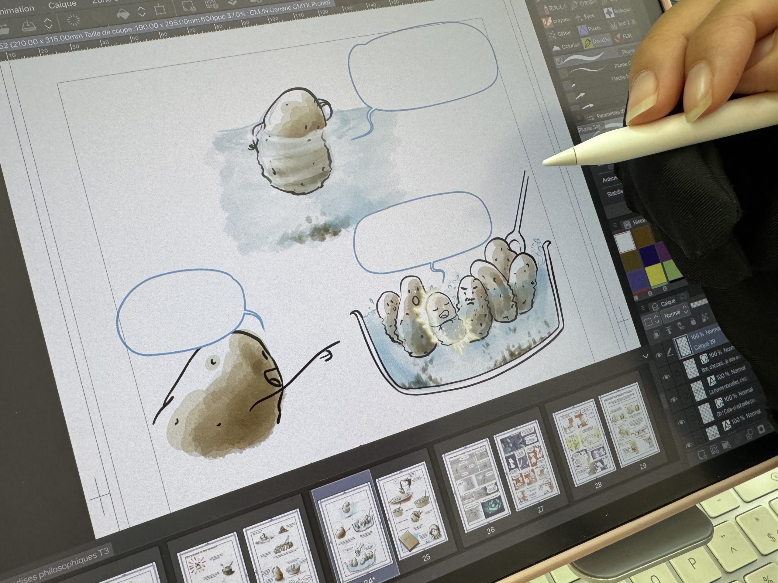The width and height of the screenshot is (778, 583).
Task: Pick the yellow swatch in the color set
Action: (655, 274)
